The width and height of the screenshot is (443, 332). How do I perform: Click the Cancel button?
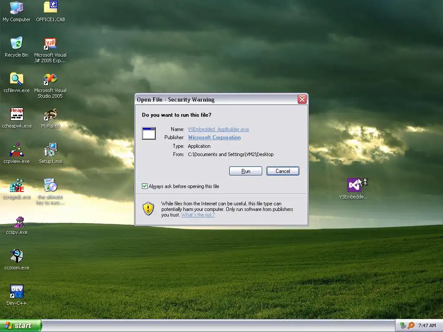[x=283, y=171]
